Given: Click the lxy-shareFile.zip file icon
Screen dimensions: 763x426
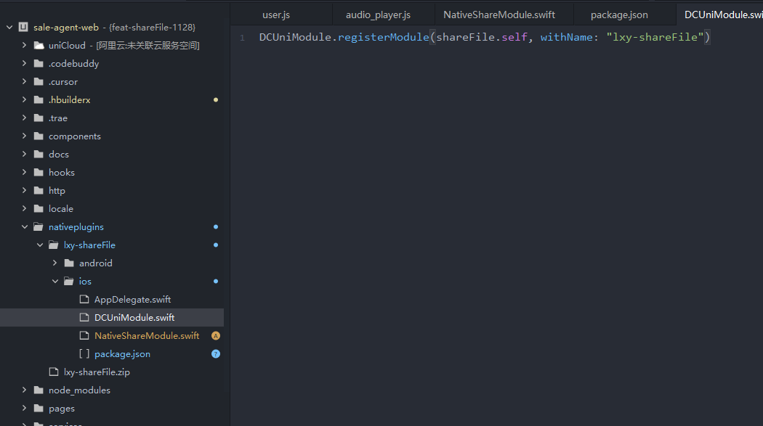Looking at the screenshot, I should [x=53, y=372].
